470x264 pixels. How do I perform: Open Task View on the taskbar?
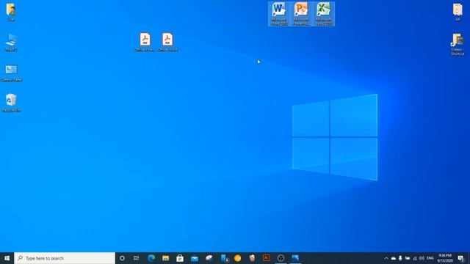click(x=136, y=258)
